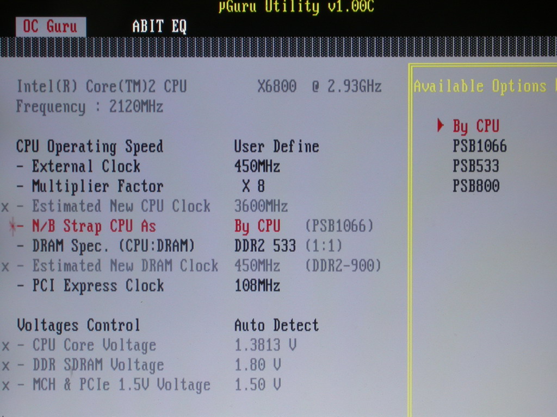The image size is (557, 417).
Task: Select the N/B Strap CPU As row
Action: pyautogui.click(x=94, y=226)
